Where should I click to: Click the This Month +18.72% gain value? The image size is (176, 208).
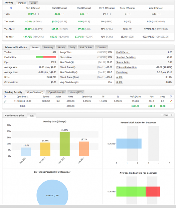point(28,29)
